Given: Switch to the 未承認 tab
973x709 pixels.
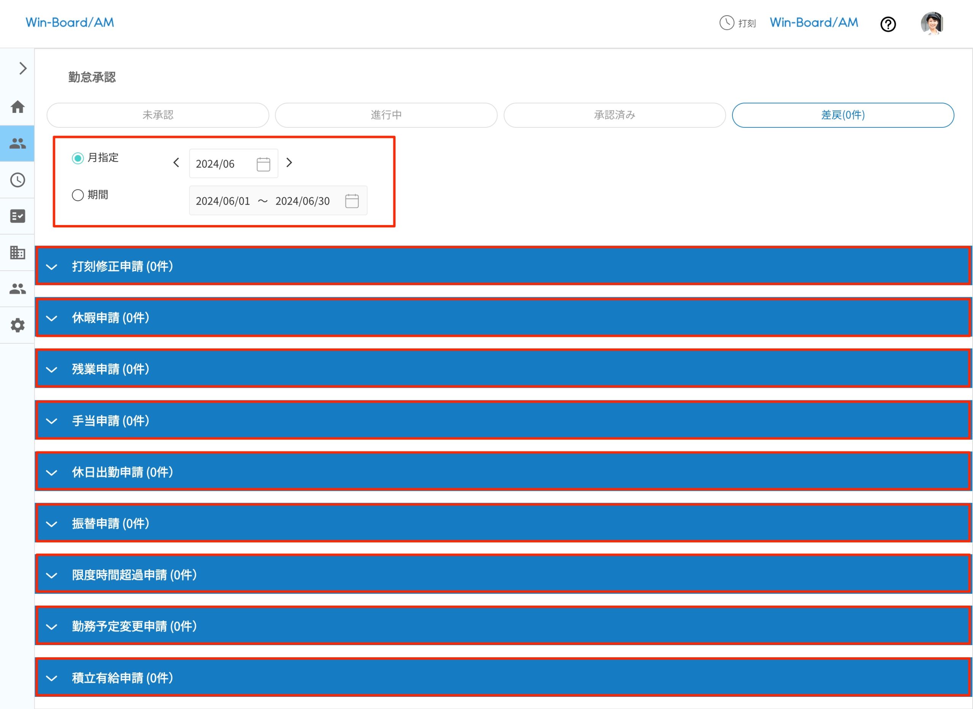Looking at the screenshot, I should [158, 115].
